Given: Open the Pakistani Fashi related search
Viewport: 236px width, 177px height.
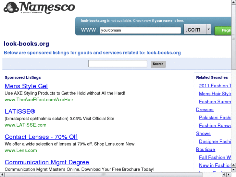Looking at the screenshot, I should point(215,118).
